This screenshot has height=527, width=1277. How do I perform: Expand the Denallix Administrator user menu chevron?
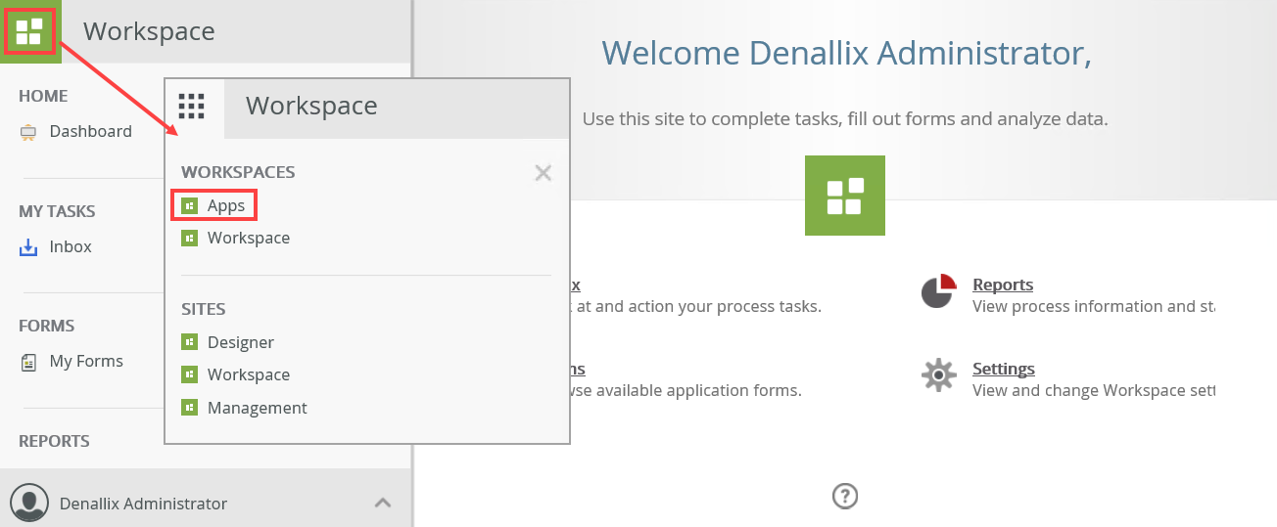[383, 503]
